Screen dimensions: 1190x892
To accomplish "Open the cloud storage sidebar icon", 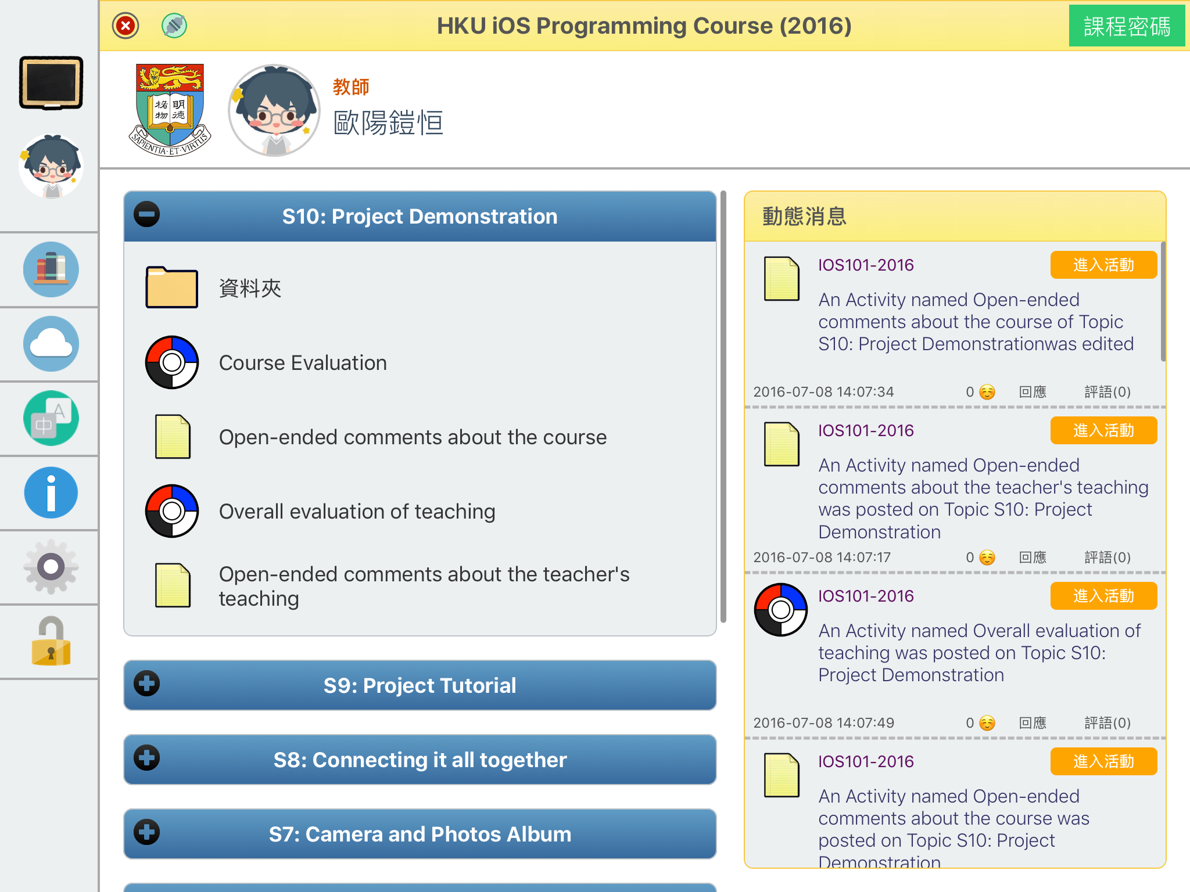I will (x=51, y=344).
